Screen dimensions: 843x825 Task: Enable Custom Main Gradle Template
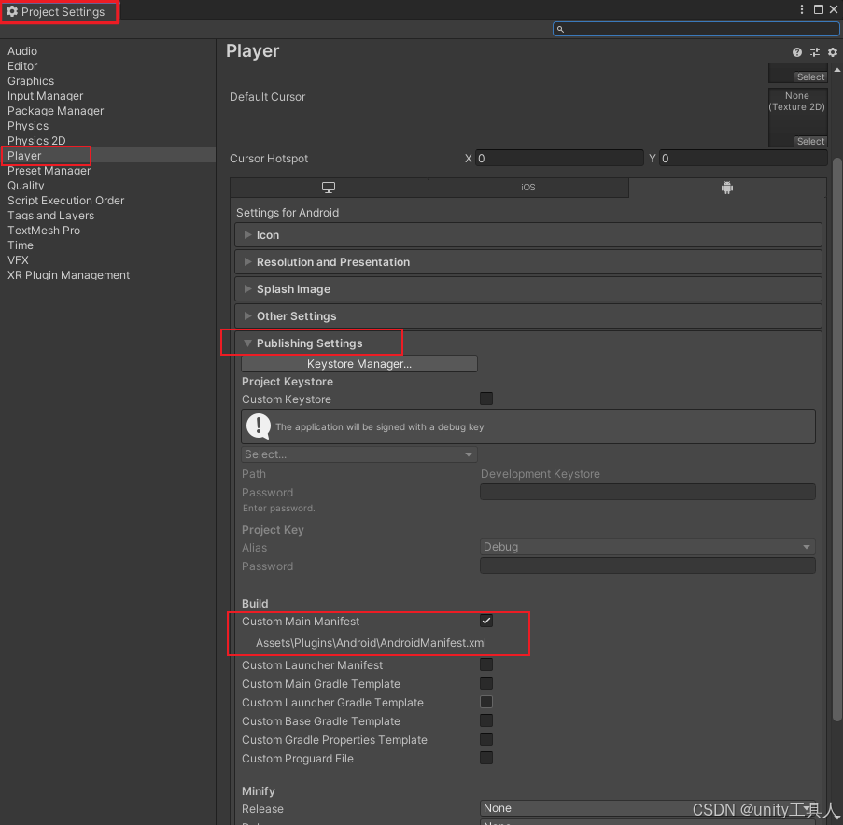pyautogui.click(x=486, y=684)
